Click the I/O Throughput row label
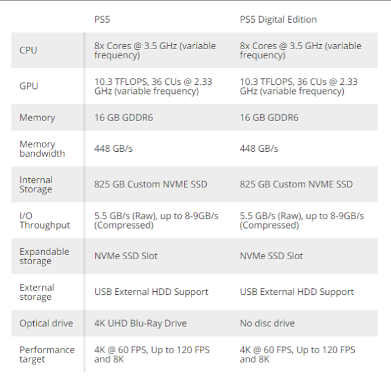This screenshot has height=376, width=391. (44, 220)
